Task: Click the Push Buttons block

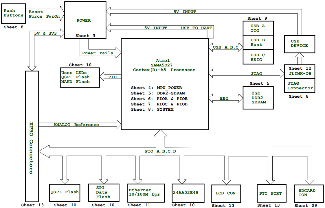Action: 13,13
